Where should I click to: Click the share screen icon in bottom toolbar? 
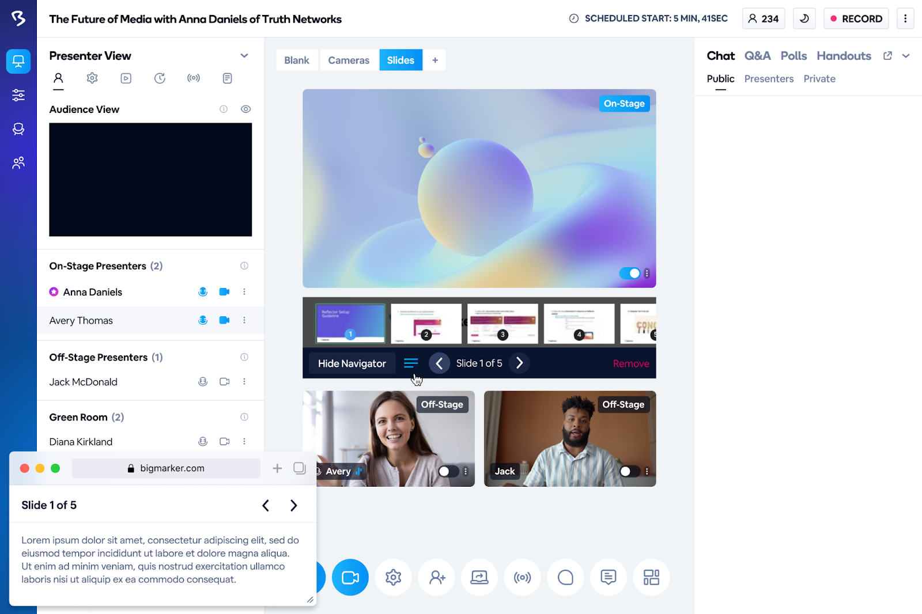coord(479,577)
